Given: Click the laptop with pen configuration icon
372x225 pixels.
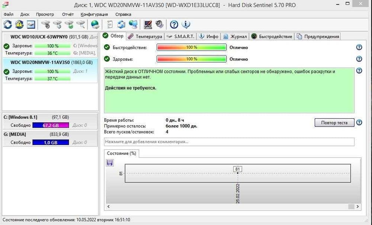Looking at the screenshot, I should [x=148, y=25].
